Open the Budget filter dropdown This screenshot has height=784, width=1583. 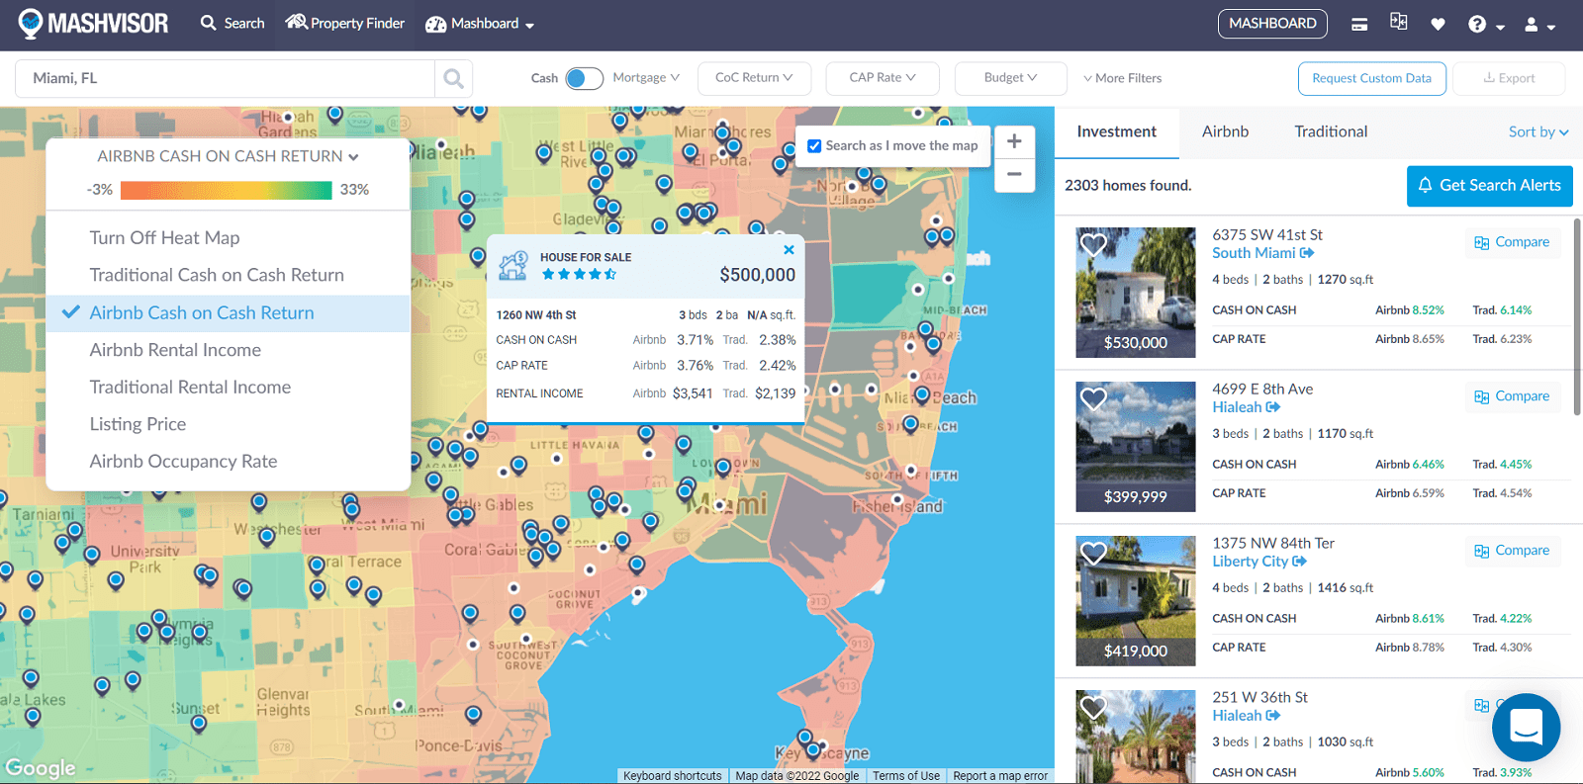click(1010, 78)
